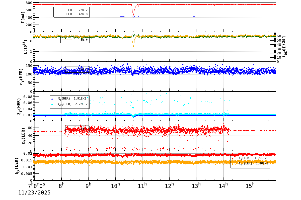Screen dimensions: 301x200
Task: Click the 0.005 tick on ξy(LER) axis
Action: pos(27,174)
